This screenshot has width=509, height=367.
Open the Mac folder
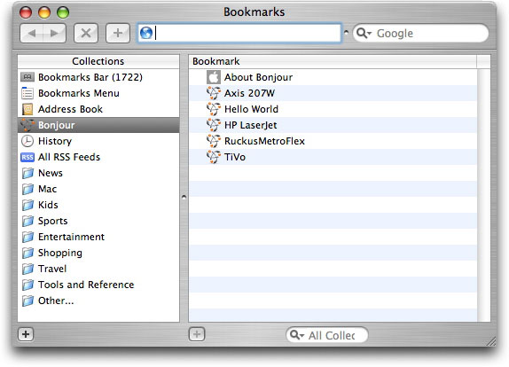pos(98,189)
